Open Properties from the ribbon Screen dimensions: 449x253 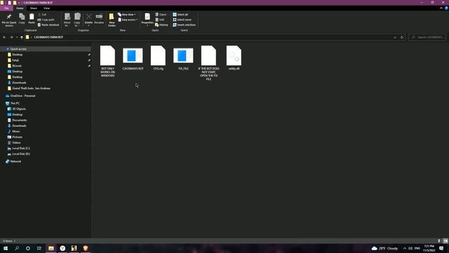click(x=147, y=20)
